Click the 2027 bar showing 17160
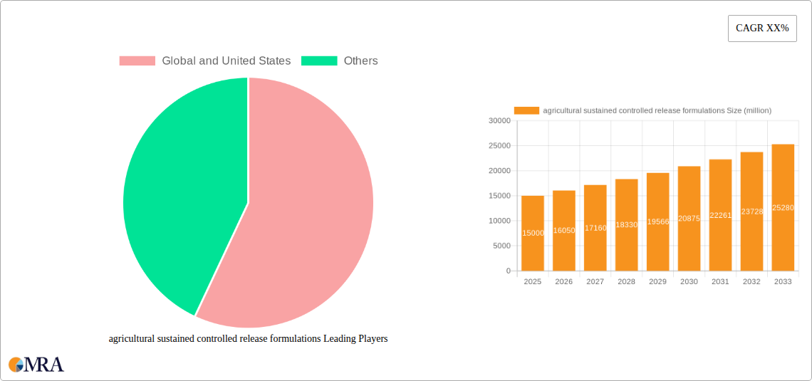Image resolution: width=812 pixels, height=381 pixels. point(595,228)
